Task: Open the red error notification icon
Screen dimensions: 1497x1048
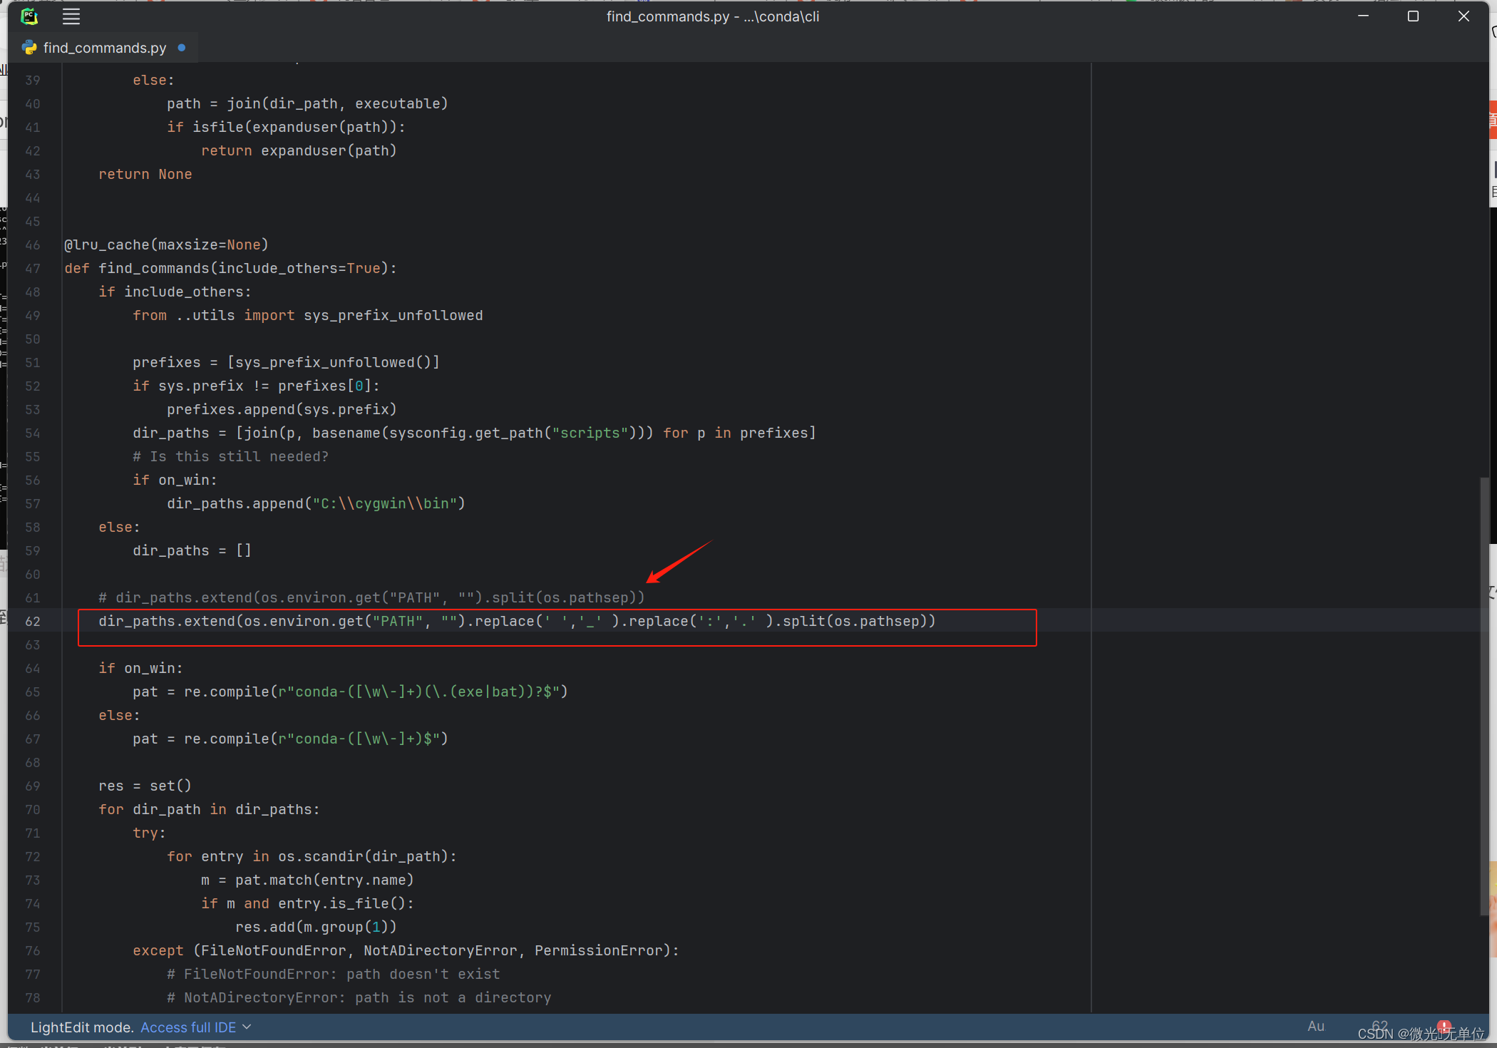Action: (1444, 1027)
